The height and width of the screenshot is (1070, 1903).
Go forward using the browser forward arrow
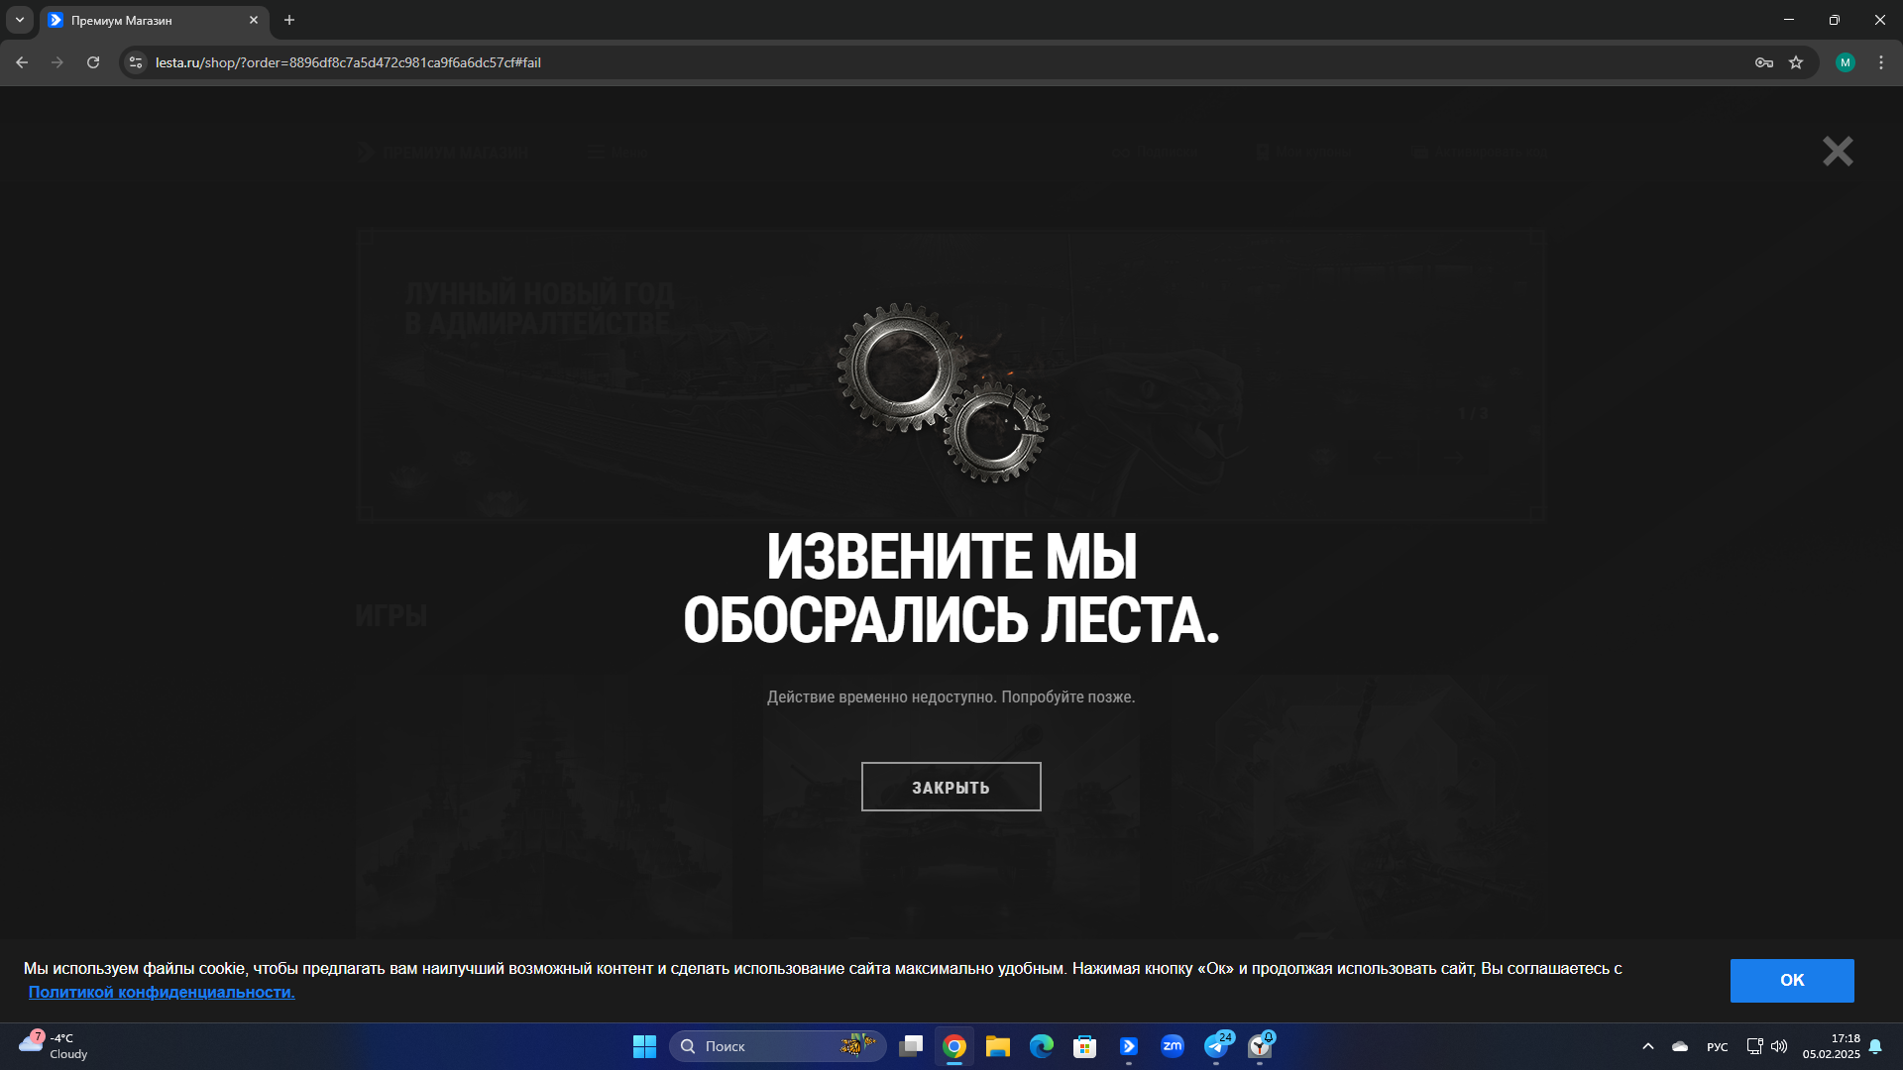point(57,62)
